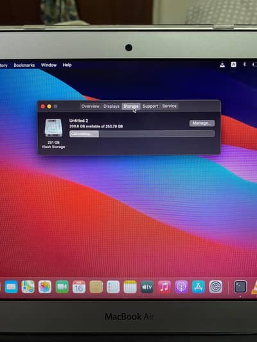Viewport: 257px width, 342px height.
Task: Open System Preferences gear icon
Action: pos(215,287)
